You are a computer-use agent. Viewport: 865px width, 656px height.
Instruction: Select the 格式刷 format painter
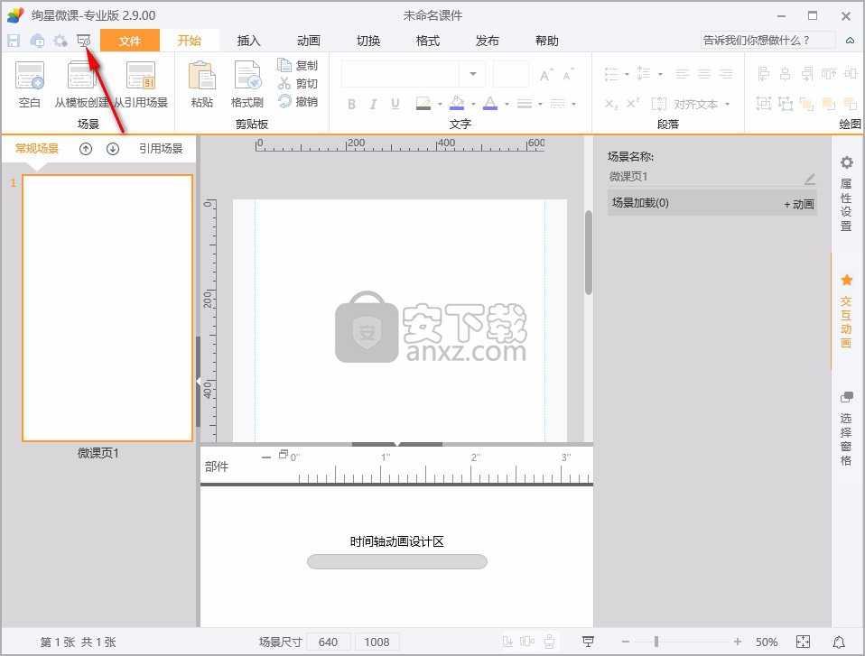click(247, 84)
